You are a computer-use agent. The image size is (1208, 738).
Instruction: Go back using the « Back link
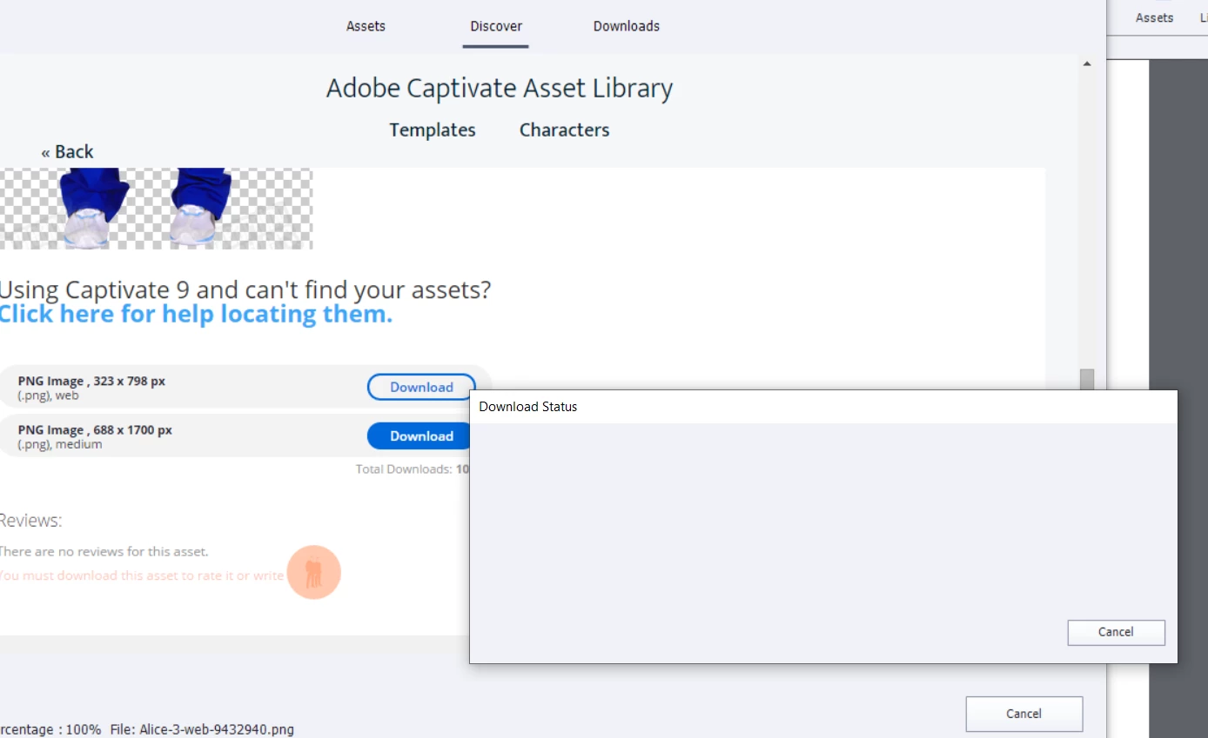(67, 151)
